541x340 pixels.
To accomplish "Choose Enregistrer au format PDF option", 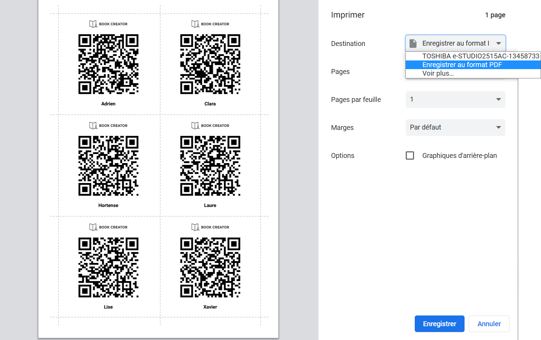I will pyautogui.click(x=462, y=65).
